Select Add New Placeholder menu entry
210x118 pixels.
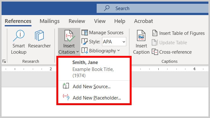pyautogui.click(x=94, y=98)
